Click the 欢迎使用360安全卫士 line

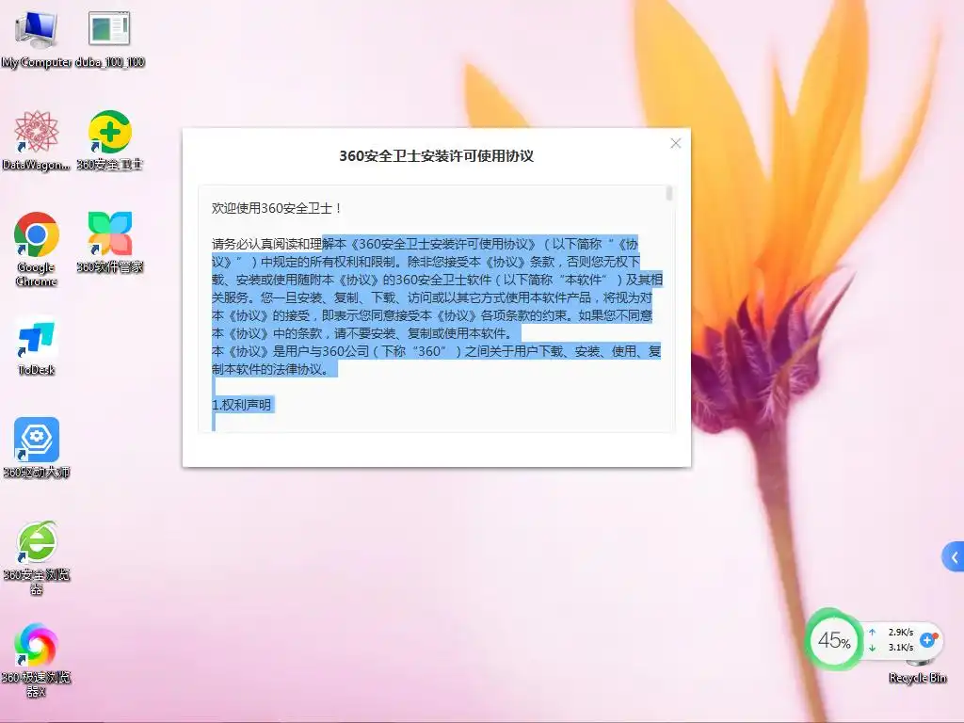point(276,208)
